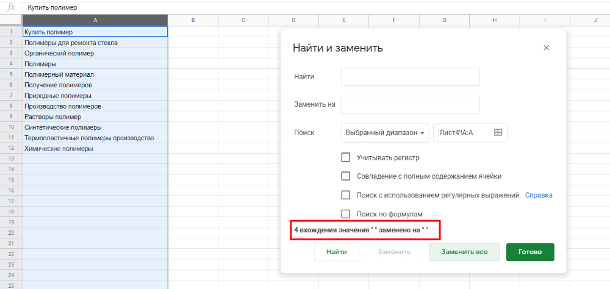Click the range field 'Лист4'!A:A
The height and width of the screenshot is (289, 610).
pos(461,132)
